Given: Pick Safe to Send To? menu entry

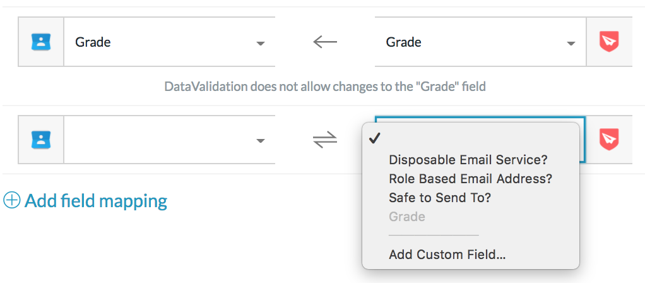Looking at the screenshot, I should pyautogui.click(x=439, y=198).
